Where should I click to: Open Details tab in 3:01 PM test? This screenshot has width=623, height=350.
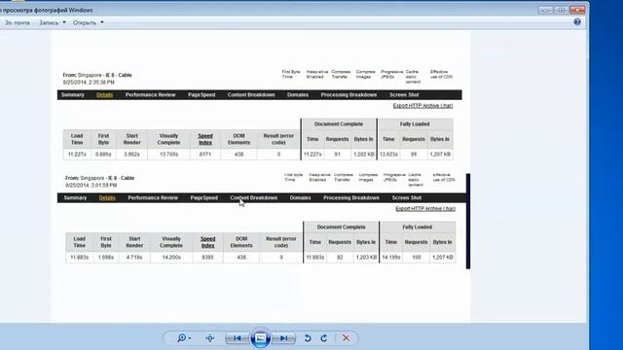(x=107, y=197)
